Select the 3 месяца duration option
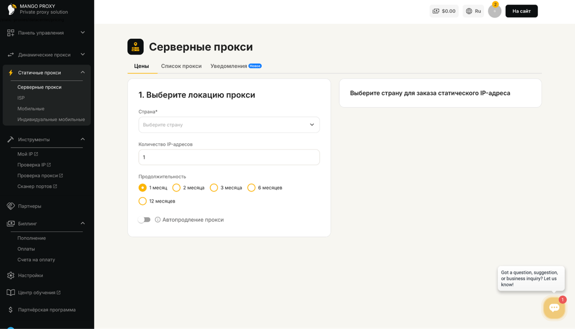 [x=214, y=188]
